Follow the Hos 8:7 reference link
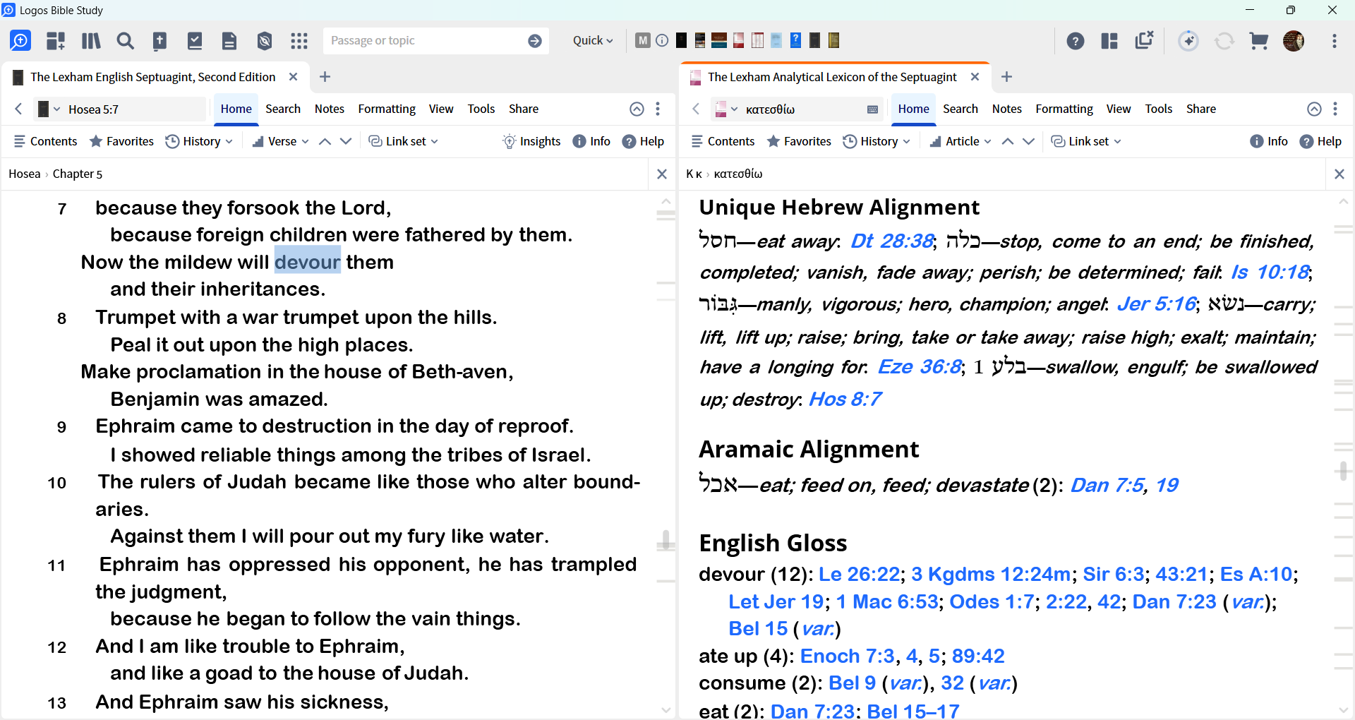This screenshot has height=720, width=1355. point(845,400)
